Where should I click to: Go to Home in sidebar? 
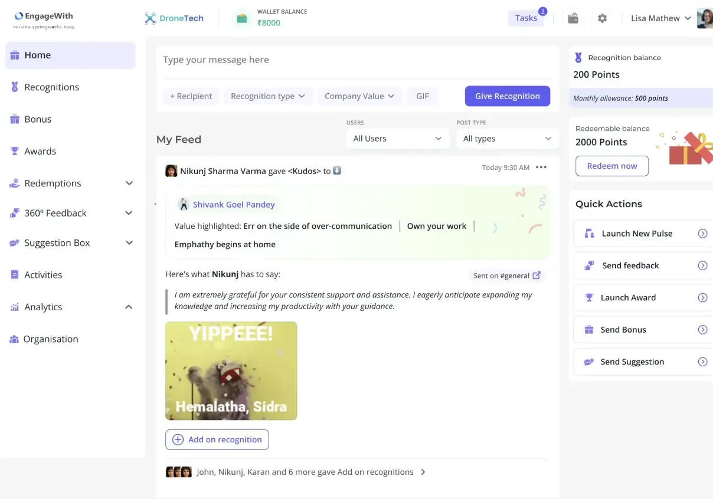coord(70,55)
